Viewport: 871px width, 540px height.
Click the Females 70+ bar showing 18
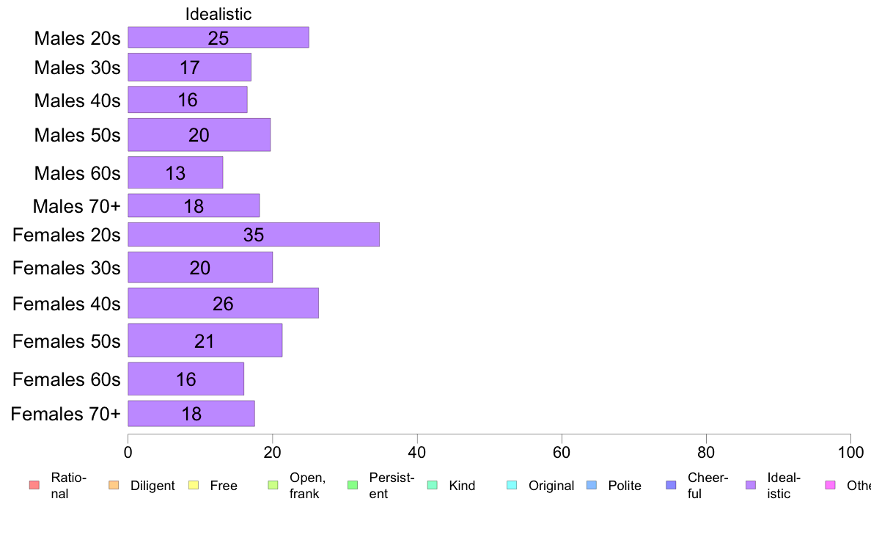pyautogui.click(x=191, y=413)
